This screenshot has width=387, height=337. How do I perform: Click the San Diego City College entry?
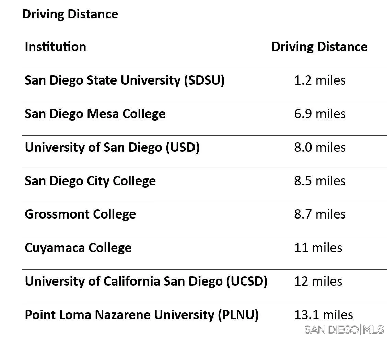[90, 181]
